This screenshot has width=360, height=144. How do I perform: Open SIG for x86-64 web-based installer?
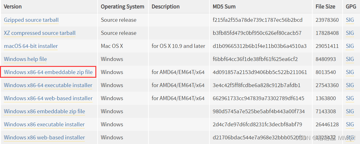pos(350,98)
